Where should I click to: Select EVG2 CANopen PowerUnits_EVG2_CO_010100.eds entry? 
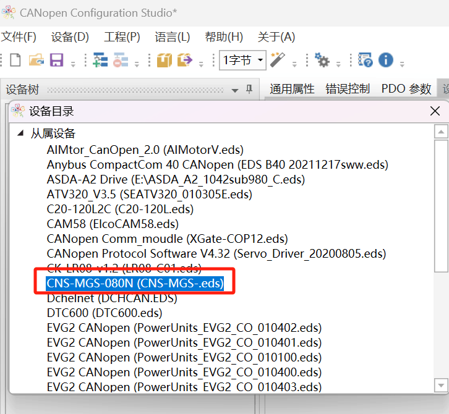(184, 358)
